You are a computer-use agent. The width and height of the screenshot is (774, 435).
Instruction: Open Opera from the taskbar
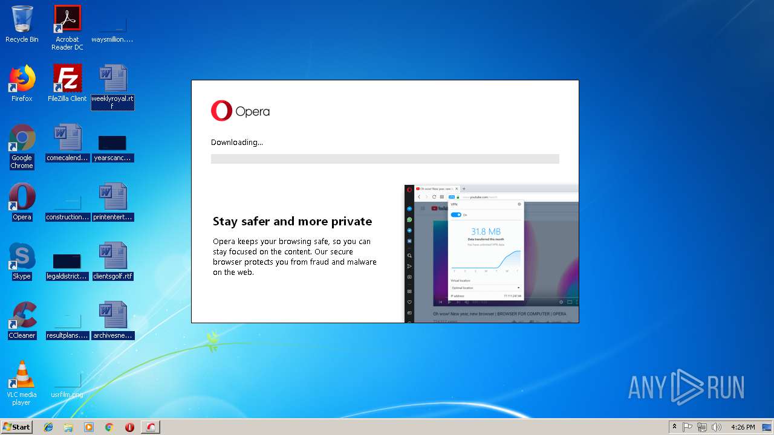129,427
